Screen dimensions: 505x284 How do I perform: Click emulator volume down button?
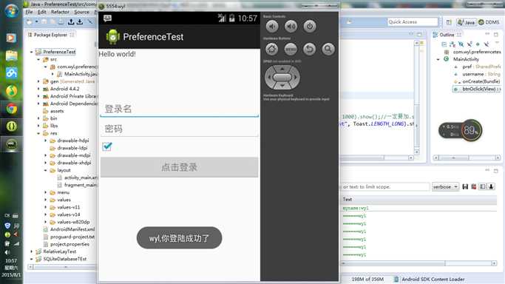click(272, 27)
